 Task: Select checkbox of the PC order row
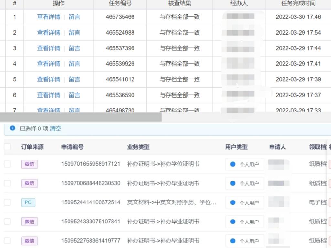[7, 202]
